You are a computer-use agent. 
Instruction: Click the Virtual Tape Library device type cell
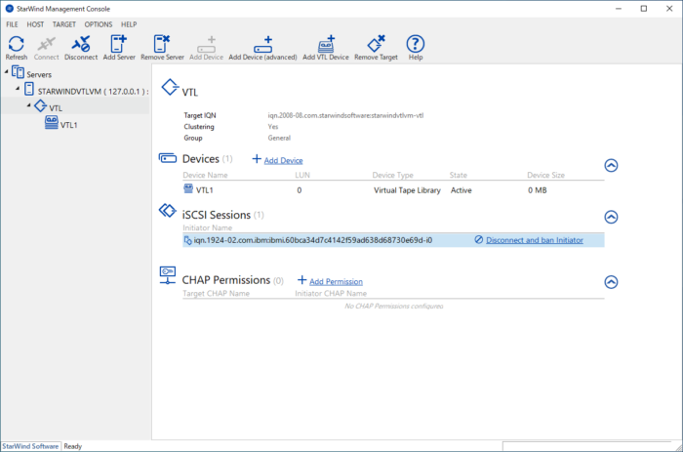click(407, 190)
